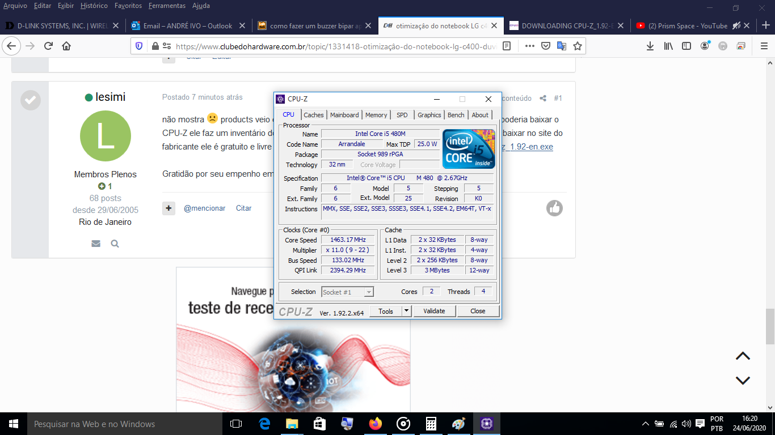The width and height of the screenshot is (775, 435).
Task: Open File Explorer from taskbar
Action: (292, 424)
